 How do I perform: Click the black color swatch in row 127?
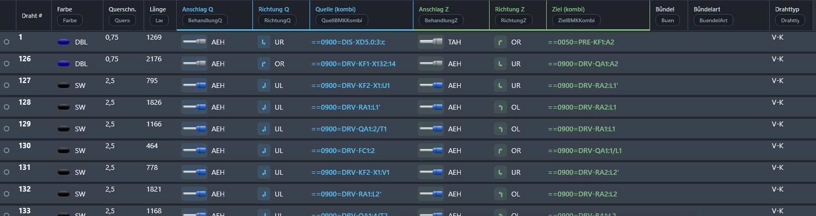coord(64,85)
